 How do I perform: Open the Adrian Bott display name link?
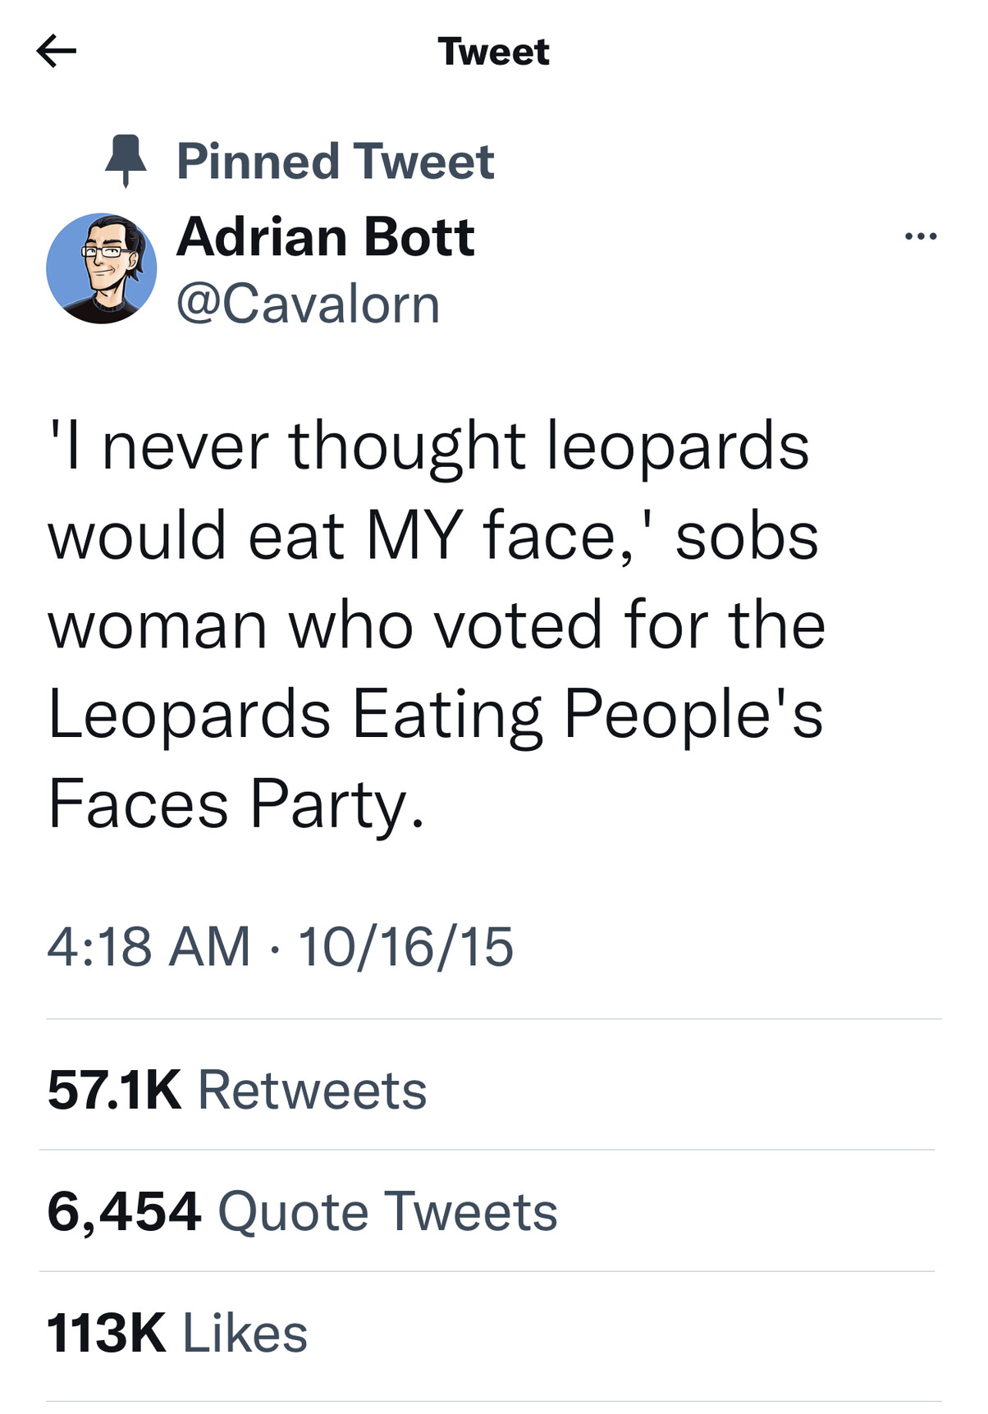coord(325,237)
